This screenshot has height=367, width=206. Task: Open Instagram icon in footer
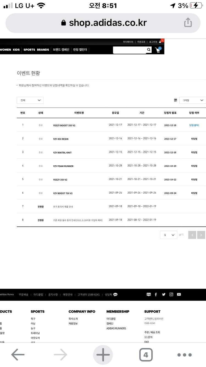(x=171, y=294)
